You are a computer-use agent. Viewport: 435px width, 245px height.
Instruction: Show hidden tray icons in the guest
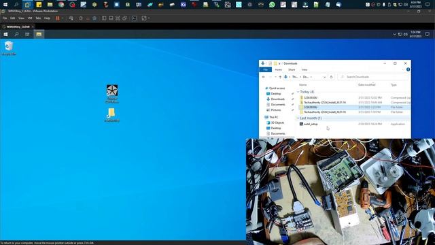click(394, 35)
